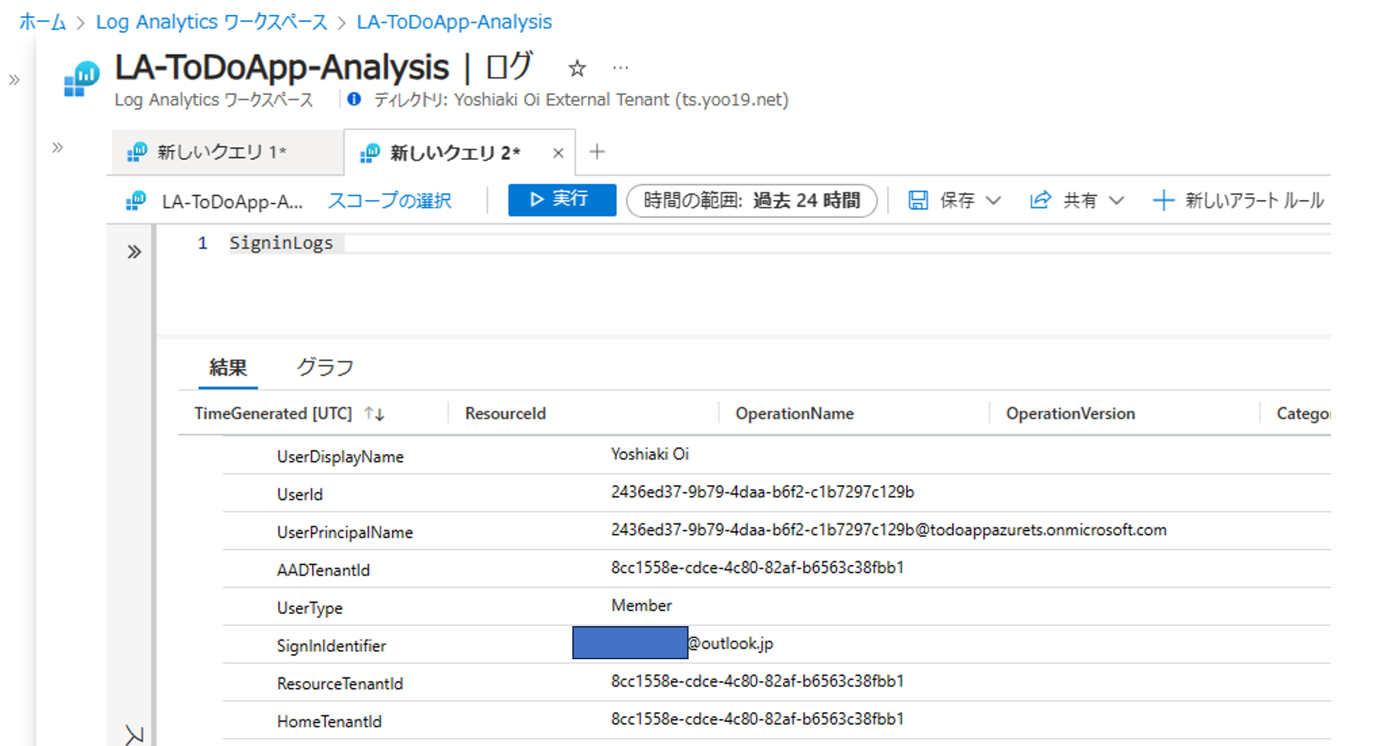Select the todoappazurets.onmicrosoft.com principal name value
This screenshot has height=746, width=1387.
coord(889,530)
